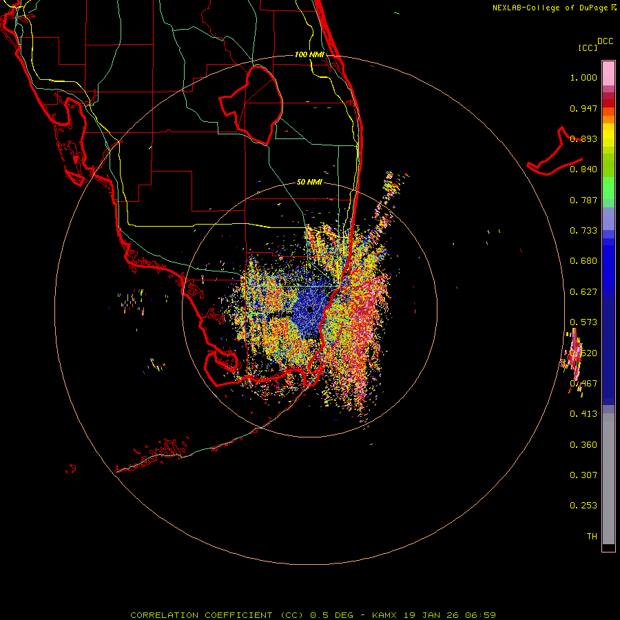The height and width of the screenshot is (620, 620).
Task: Click the TH label at the scale bottom
Action: pyautogui.click(x=592, y=537)
